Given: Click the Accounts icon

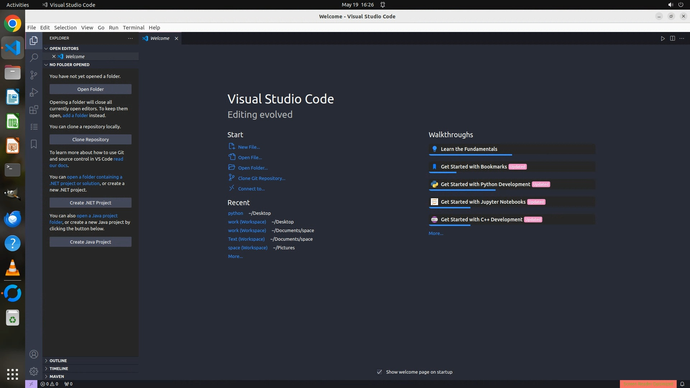Looking at the screenshot, I should (34, 354).
